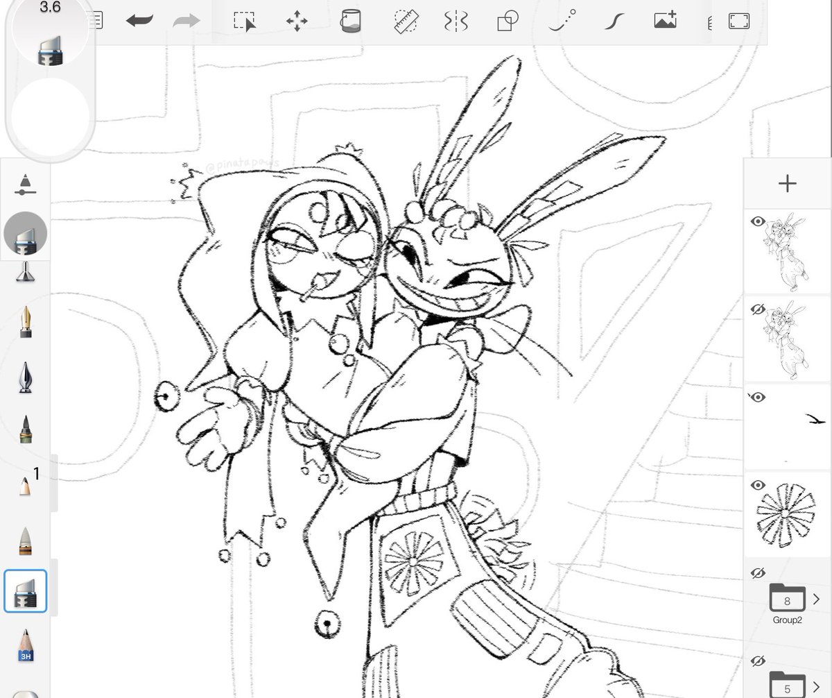Screen dimensions: 832x698
Task: Hide the top character sketch layer
Action: pyautogui.click(x=758, y=221)
